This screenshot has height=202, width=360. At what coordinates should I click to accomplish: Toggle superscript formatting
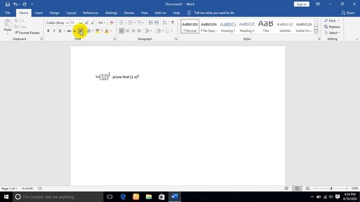point(80,31)
